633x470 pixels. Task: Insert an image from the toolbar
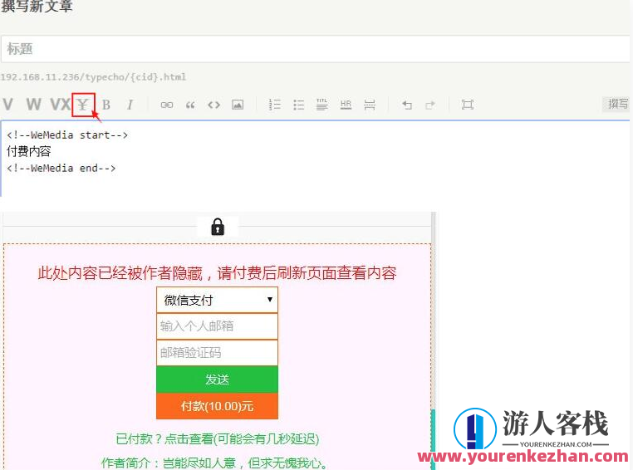(238, 105)
